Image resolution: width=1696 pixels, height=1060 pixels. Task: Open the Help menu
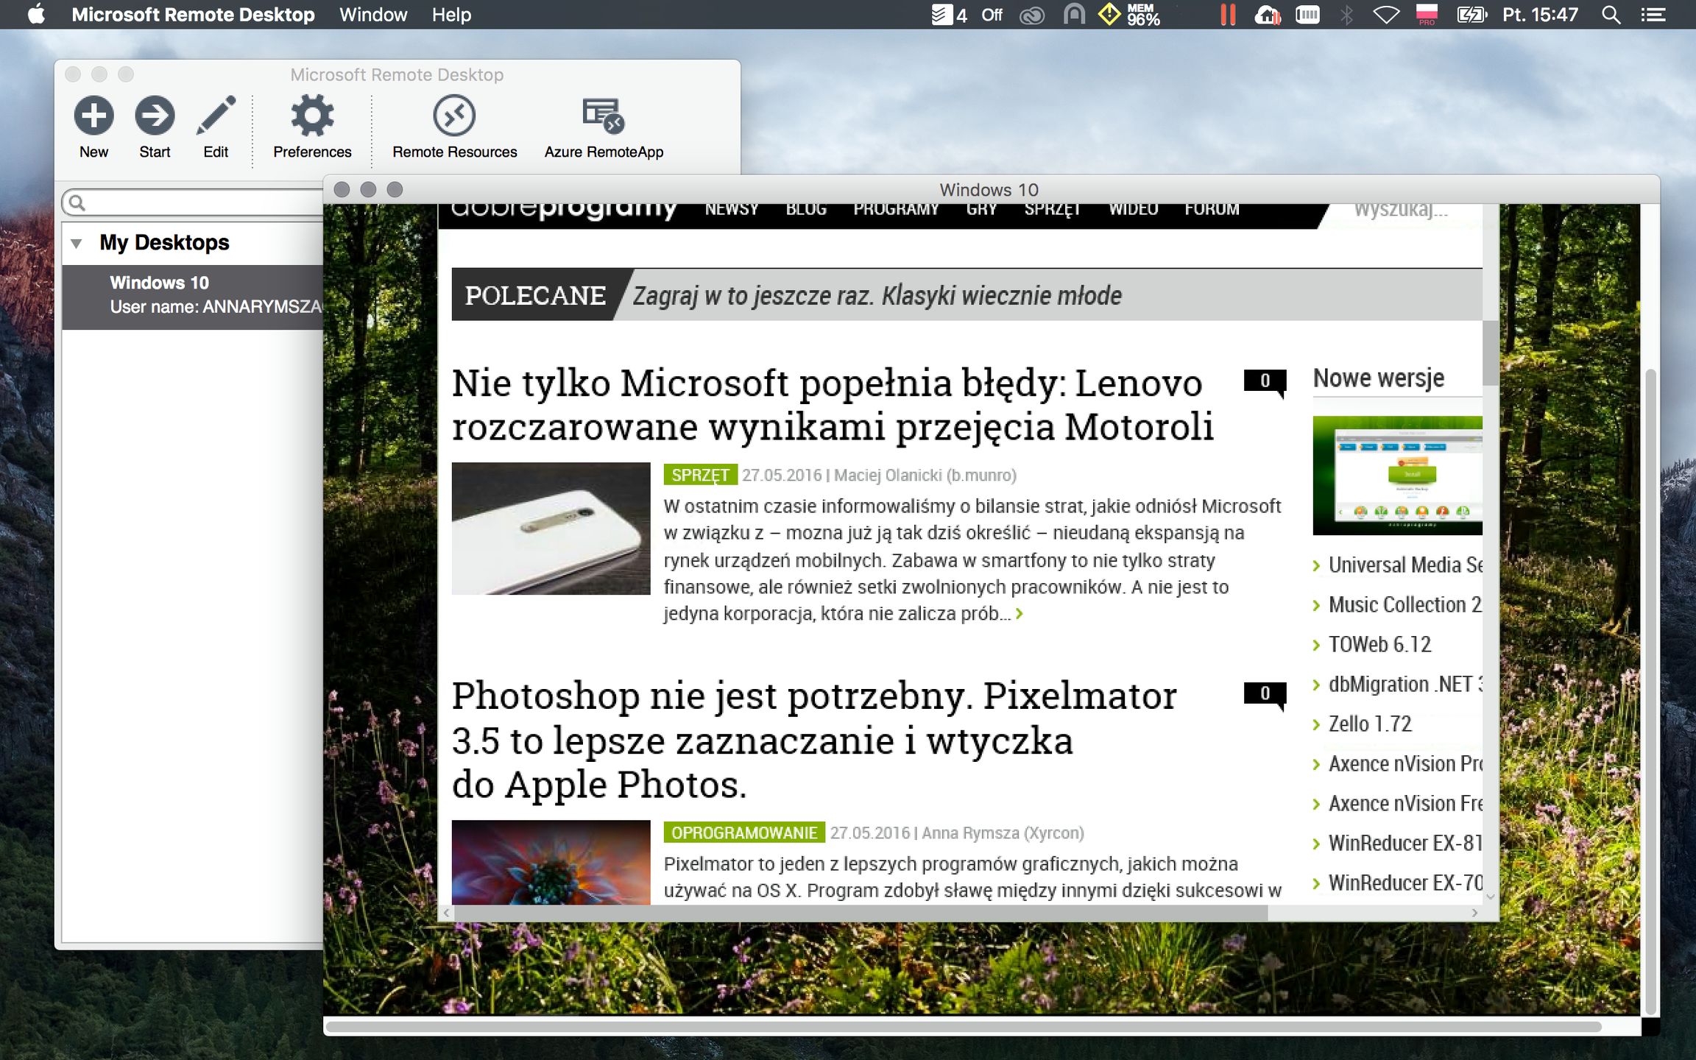(x=451, y=15)
